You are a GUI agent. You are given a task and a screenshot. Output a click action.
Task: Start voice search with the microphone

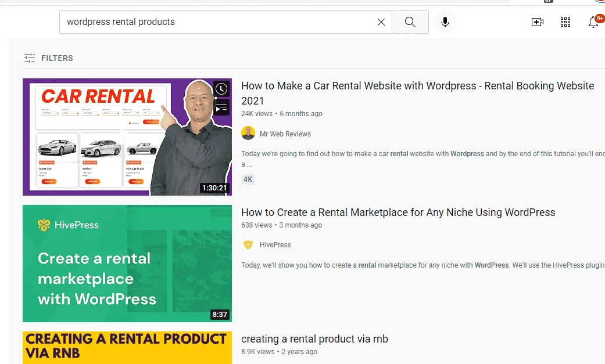(x=445, y=22)
